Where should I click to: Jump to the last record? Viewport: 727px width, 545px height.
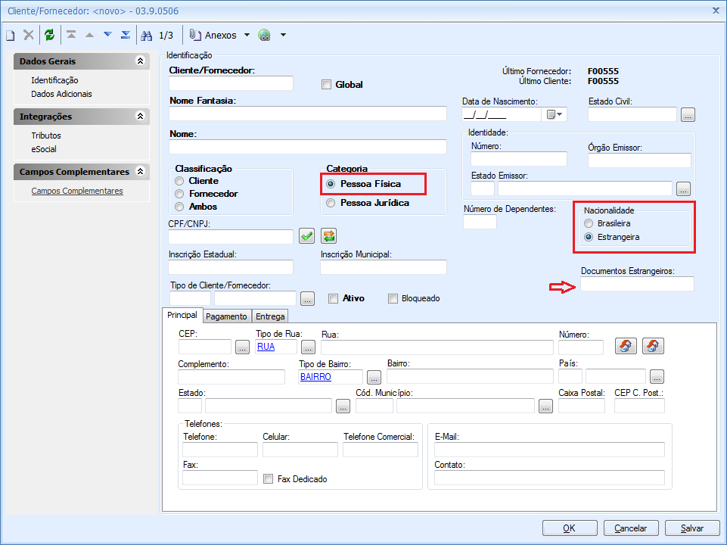point(125,35)
